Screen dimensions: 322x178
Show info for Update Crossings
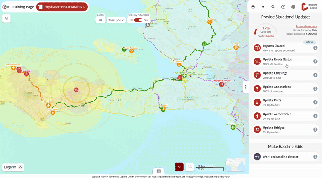point(315,75)
